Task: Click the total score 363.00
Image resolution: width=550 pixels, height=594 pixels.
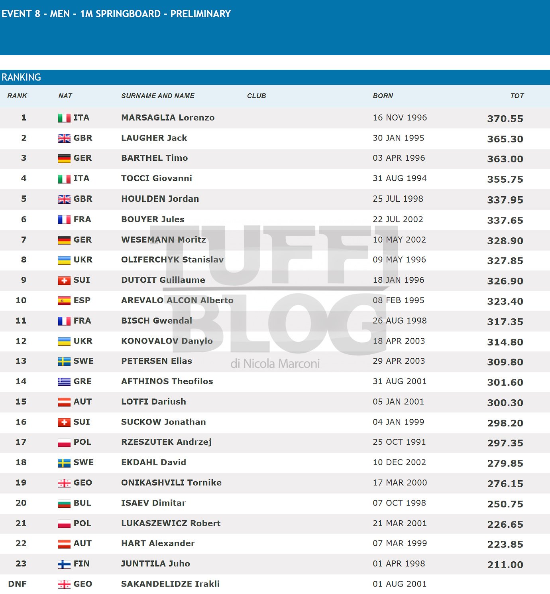Action: pyautogui.click(x=505, y=159)
